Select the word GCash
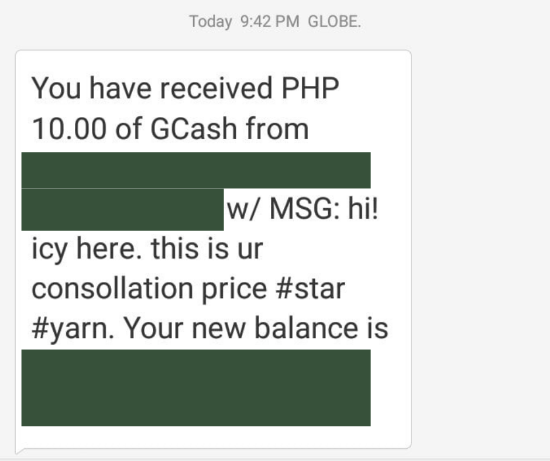 coord(194,129)
